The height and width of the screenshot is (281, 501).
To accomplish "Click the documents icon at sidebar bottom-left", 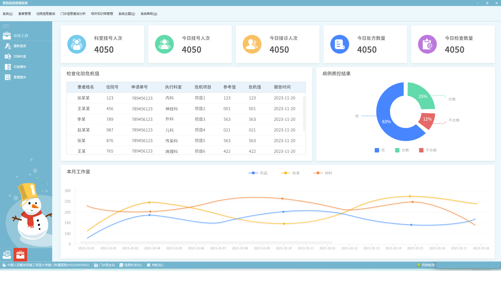I will [x=7, y=255].
